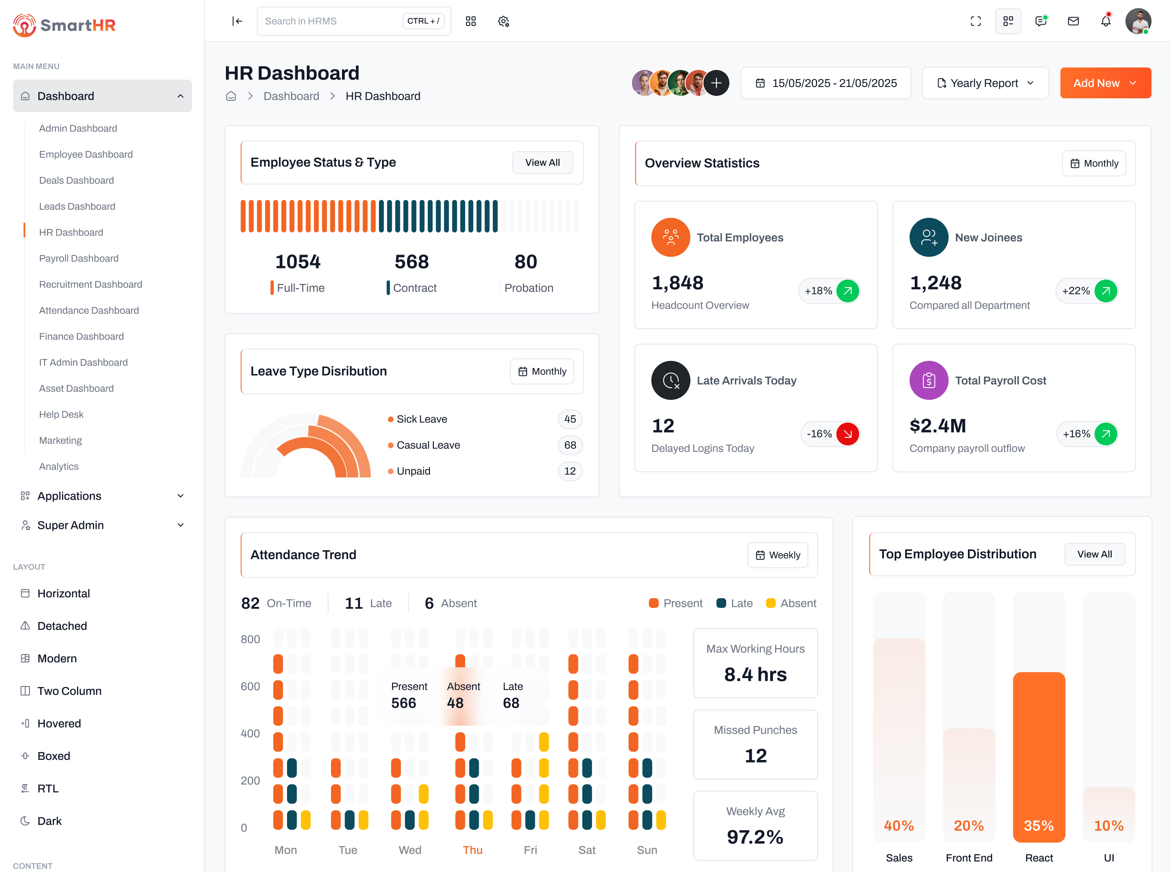Select Attendance Dashboard menu item
The height and width of the screenshot is (872, 1171).
pyautogui.click(x=89, y=310)
